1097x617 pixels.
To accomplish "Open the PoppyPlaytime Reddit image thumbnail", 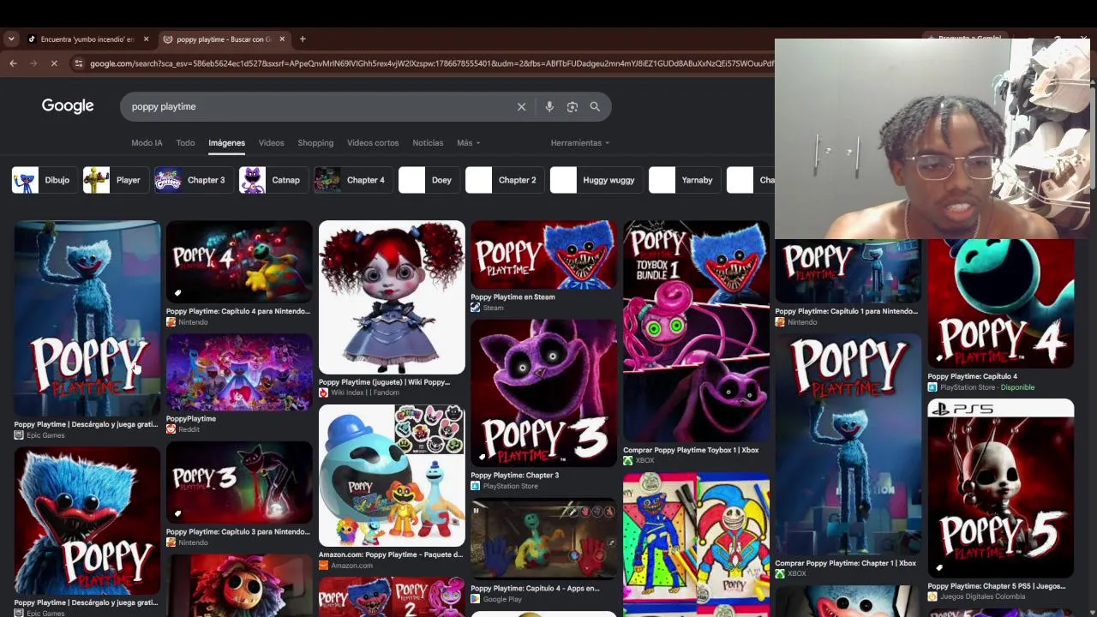I will pos(239,373).
